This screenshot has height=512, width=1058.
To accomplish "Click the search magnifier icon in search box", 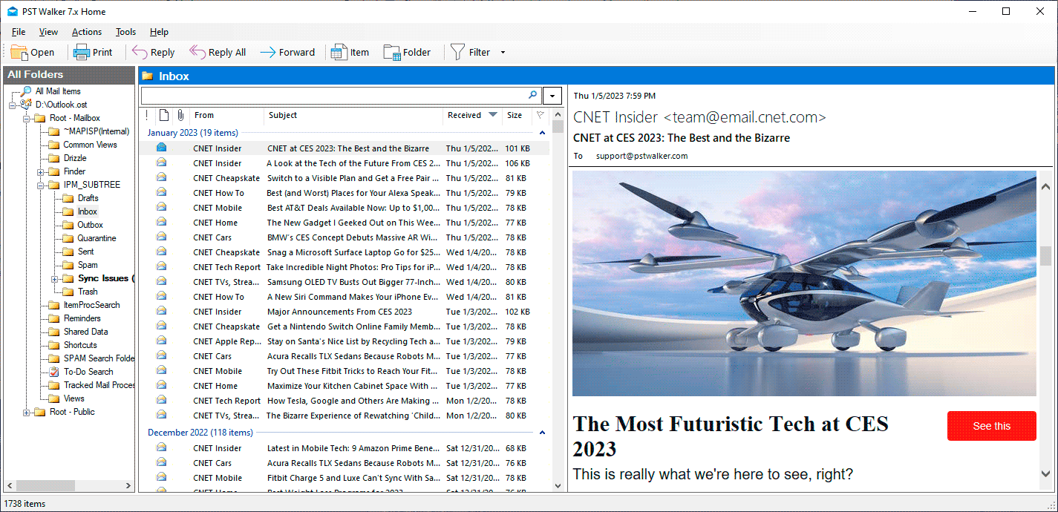I will click(532, 95).
